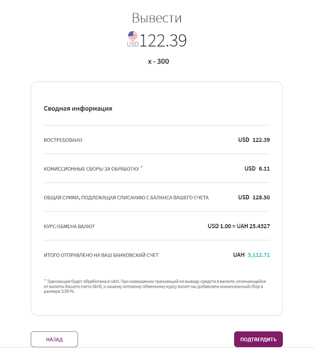The width and height of the screenshot is (314, 357).
Task: Go back with НАЗАД button
Action: [x=55, y=339]
